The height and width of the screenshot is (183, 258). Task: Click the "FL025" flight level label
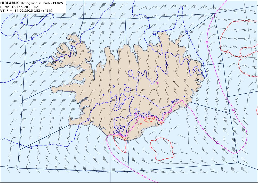[x=58, y=3]
